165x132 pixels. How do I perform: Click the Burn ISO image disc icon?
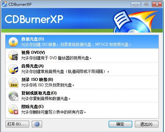click(x=14, y=82)
